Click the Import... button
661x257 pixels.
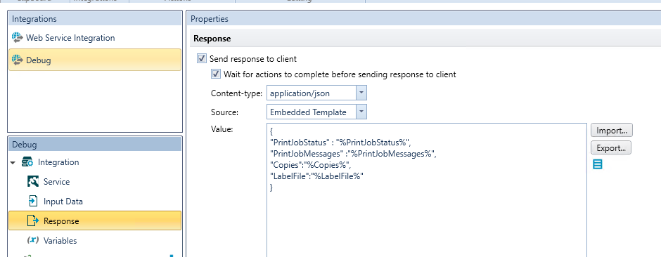611,131
